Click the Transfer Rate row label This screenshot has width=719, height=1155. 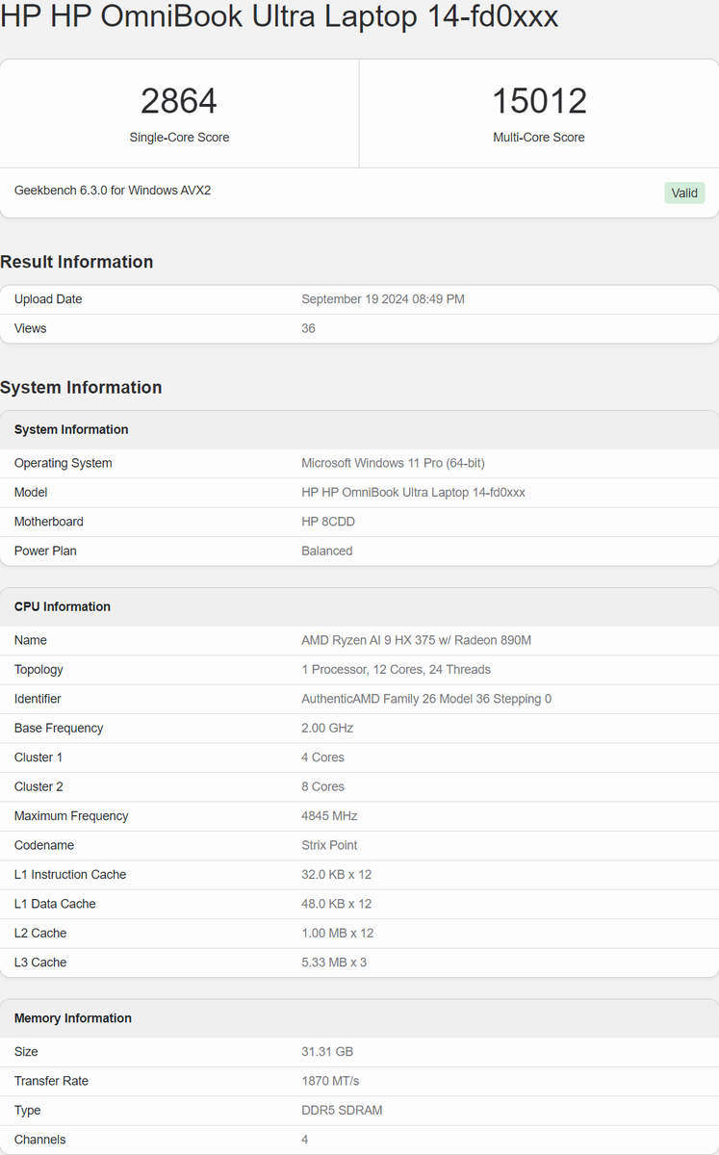pyautogui.click(x=51, y=1081)
